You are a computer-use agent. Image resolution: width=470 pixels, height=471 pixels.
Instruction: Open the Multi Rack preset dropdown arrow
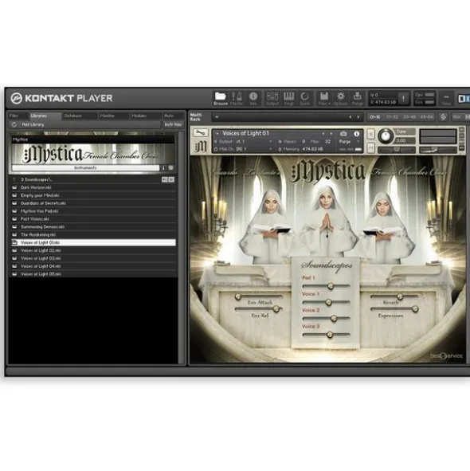point(217,117)
